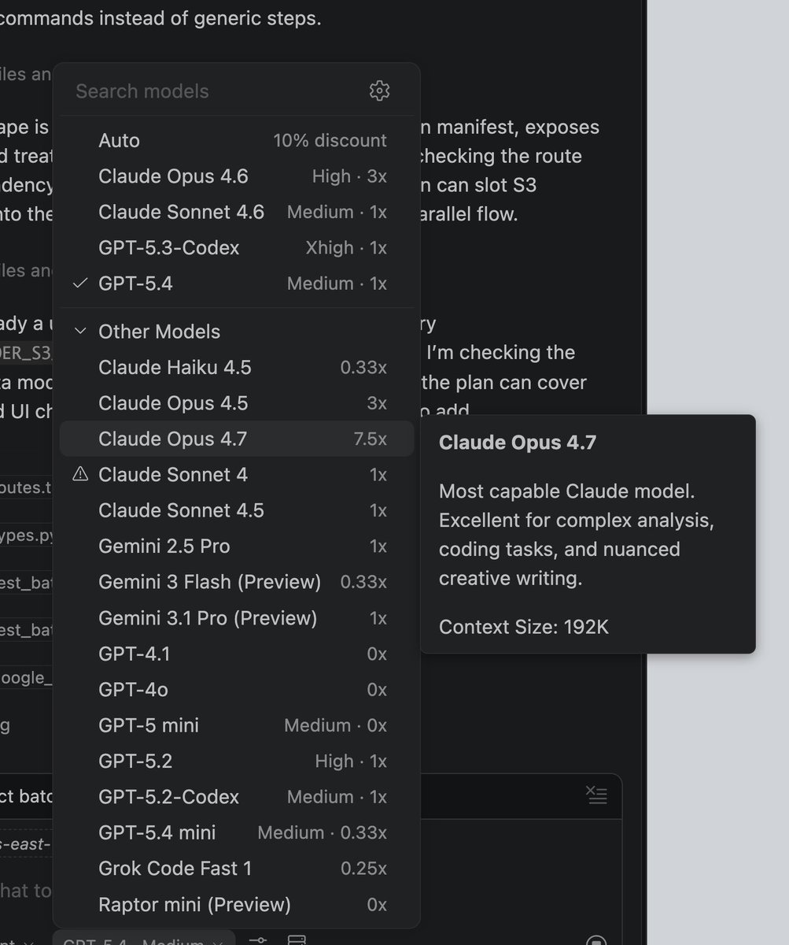Choose the GPT-5.4 mini model
Screen dimensions: 789x945
click(237, 833)
